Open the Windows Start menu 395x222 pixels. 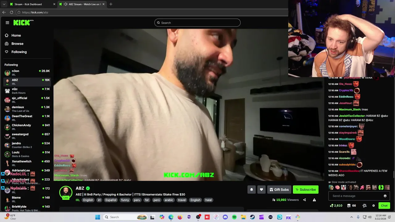98,217
